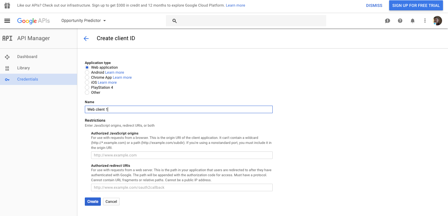
Task: Select PlayStation 4 application type
Action: pos(87,87)
